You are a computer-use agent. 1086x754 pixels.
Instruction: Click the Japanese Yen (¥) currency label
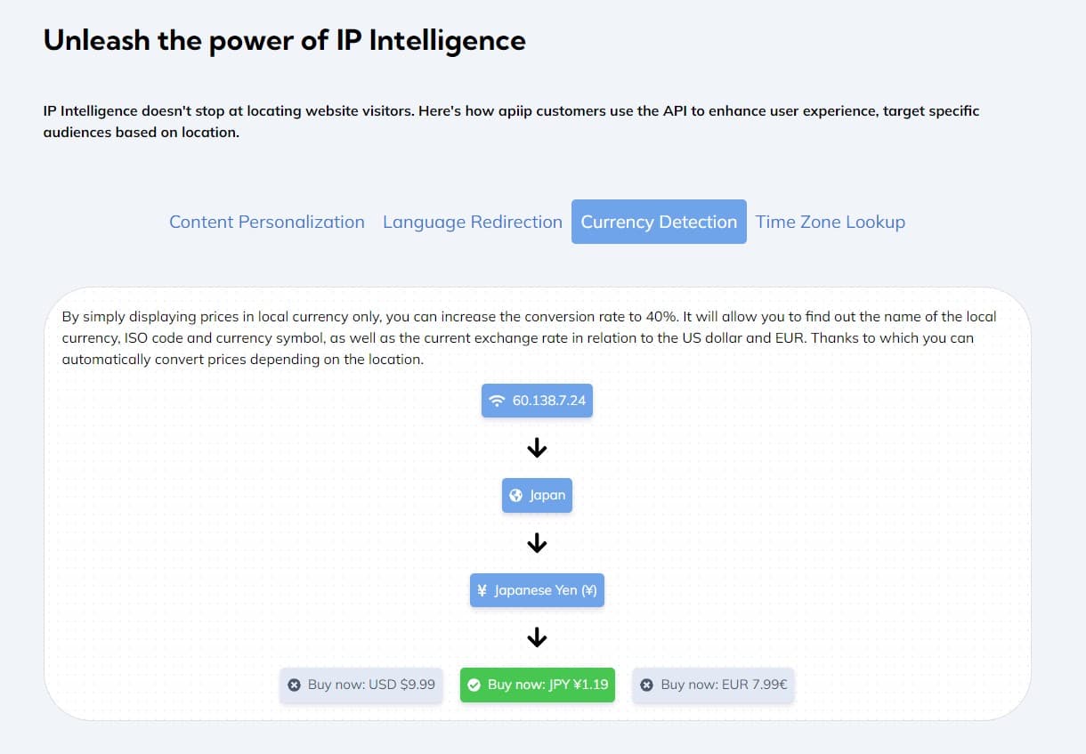pyautogui.click(x=545, y=590)
